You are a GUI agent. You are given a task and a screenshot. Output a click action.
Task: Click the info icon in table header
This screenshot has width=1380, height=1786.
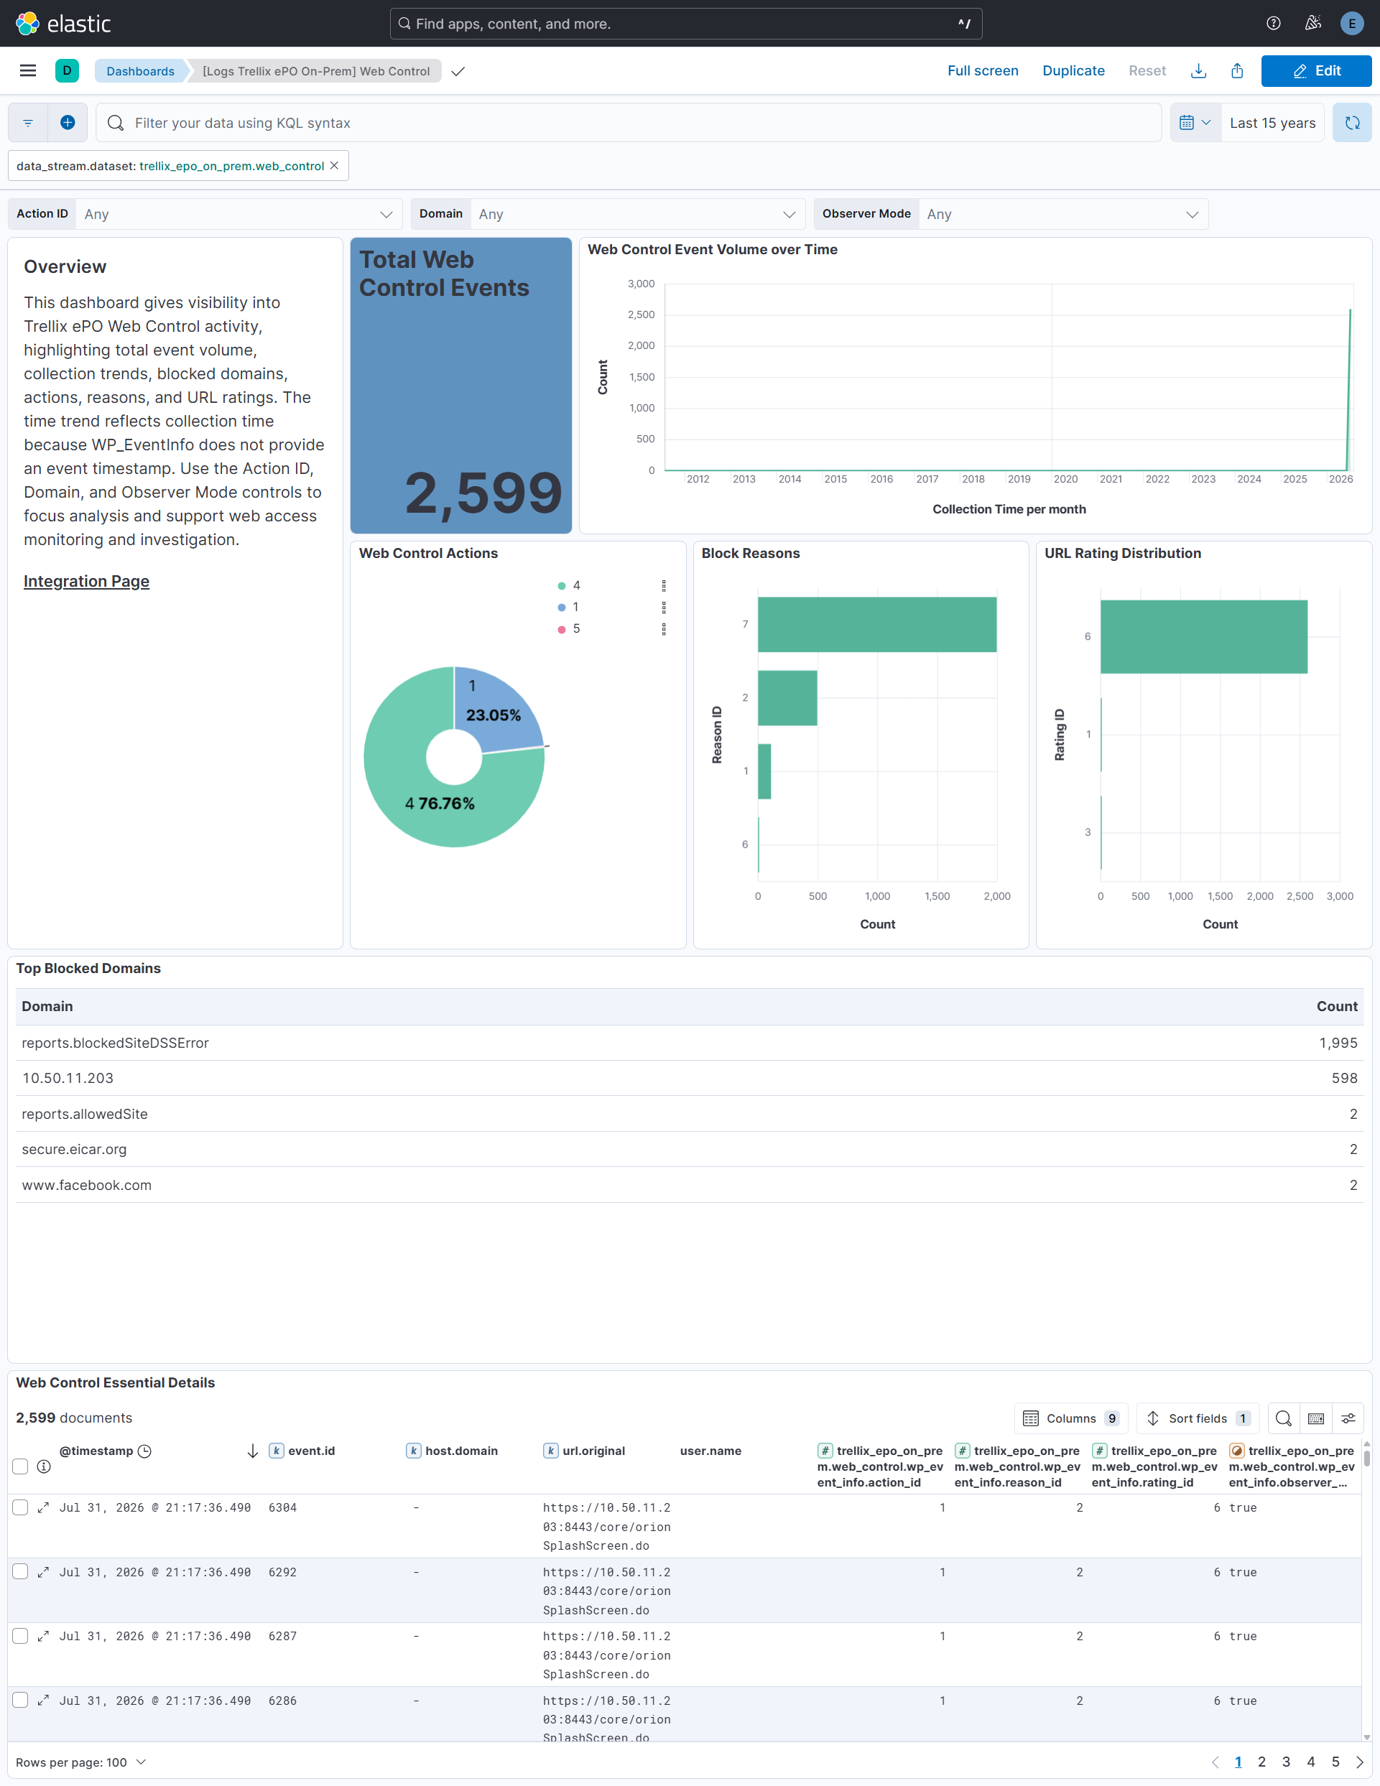44,1466
